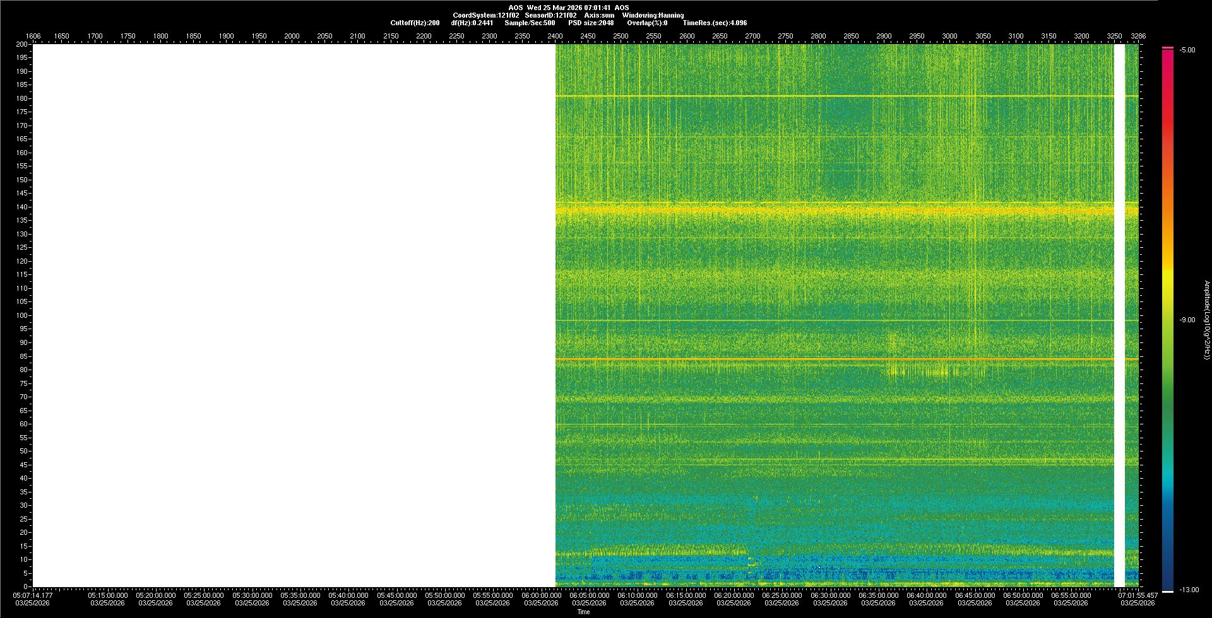
Task: Click the white data gap near 3250
Action: pyautogui.click(x=1119, y=315)
